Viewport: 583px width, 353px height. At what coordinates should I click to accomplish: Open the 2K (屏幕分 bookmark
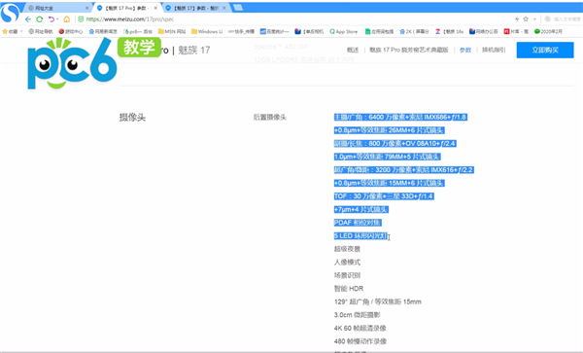[x=414, y=32]
